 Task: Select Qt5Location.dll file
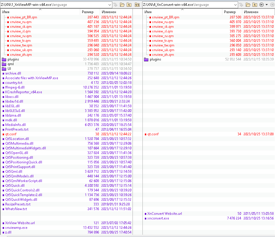[x=17, y=139]
